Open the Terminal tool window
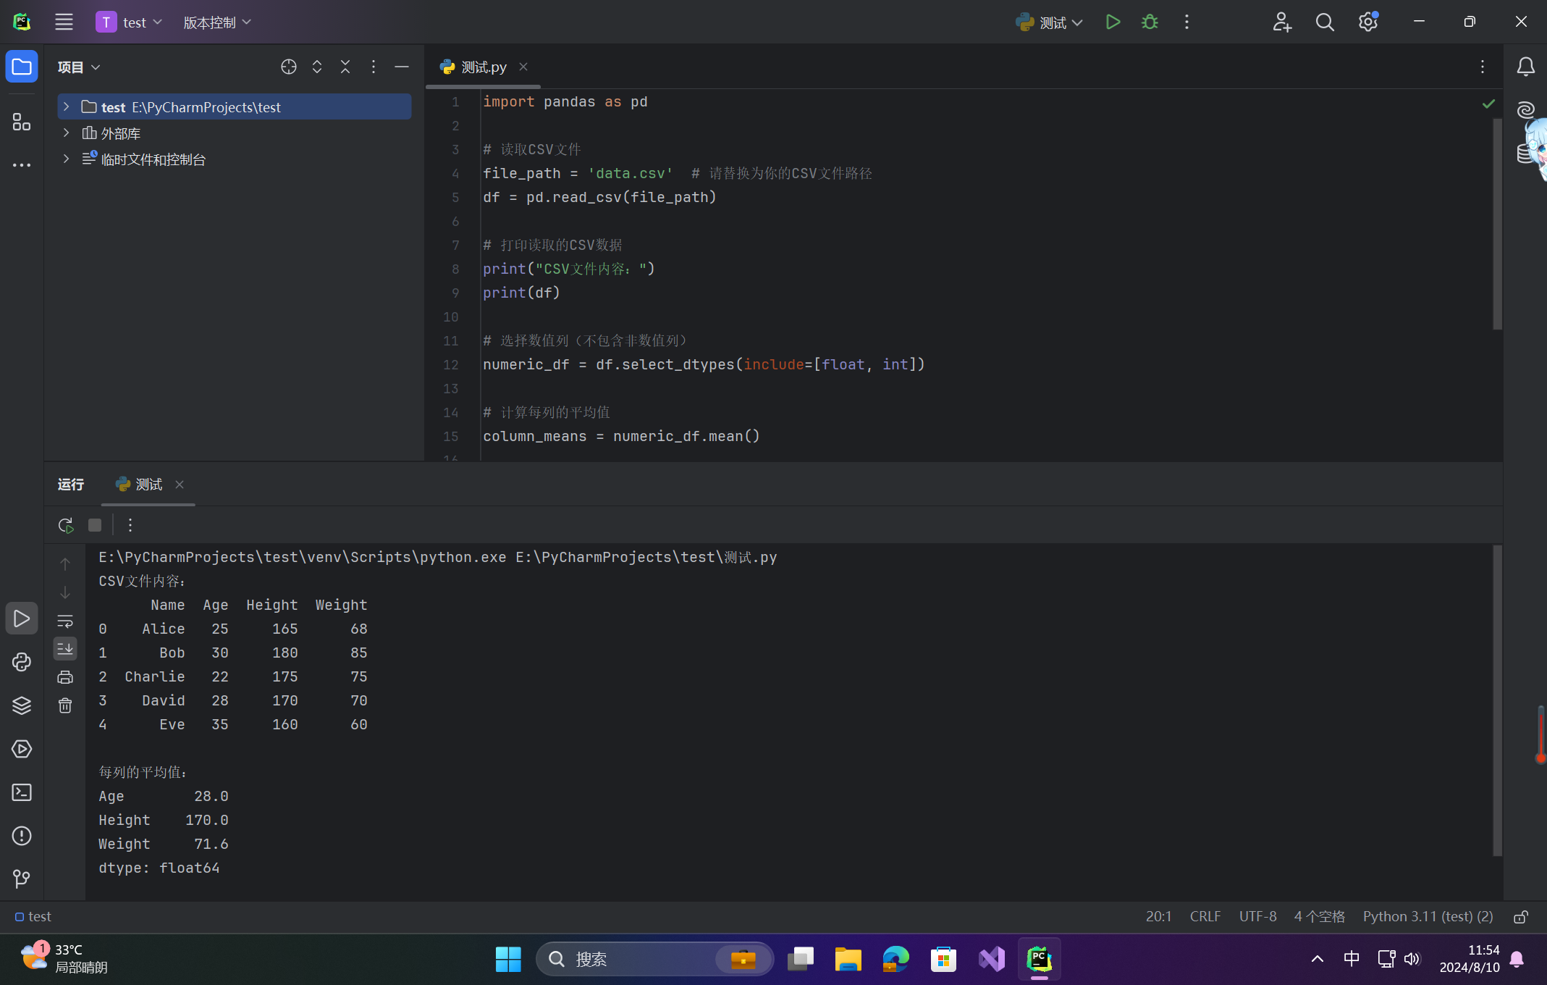 pyautogui.click(x=22, y=792)
